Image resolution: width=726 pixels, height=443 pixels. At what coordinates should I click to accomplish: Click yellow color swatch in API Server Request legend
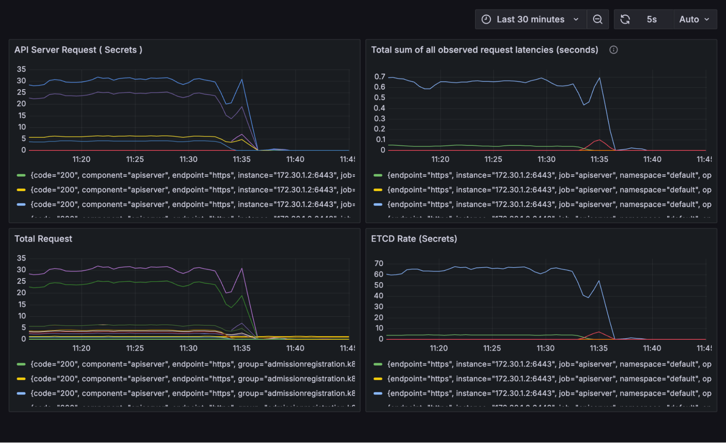(21, 190)
